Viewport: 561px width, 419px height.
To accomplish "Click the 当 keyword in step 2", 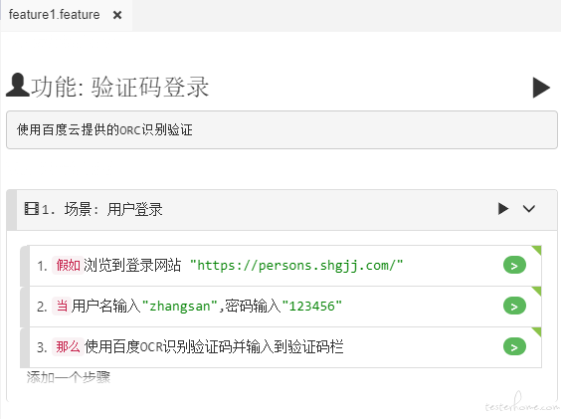I will tap(62, 307).
